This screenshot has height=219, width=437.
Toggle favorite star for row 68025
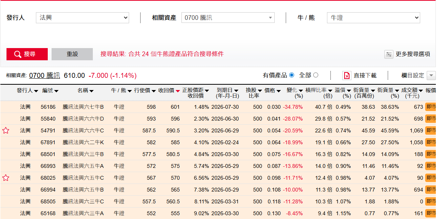[x=6, y=177]
